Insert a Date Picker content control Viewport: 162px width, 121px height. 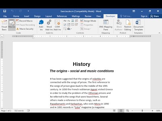pyautogui.click(x=77, y=25)
